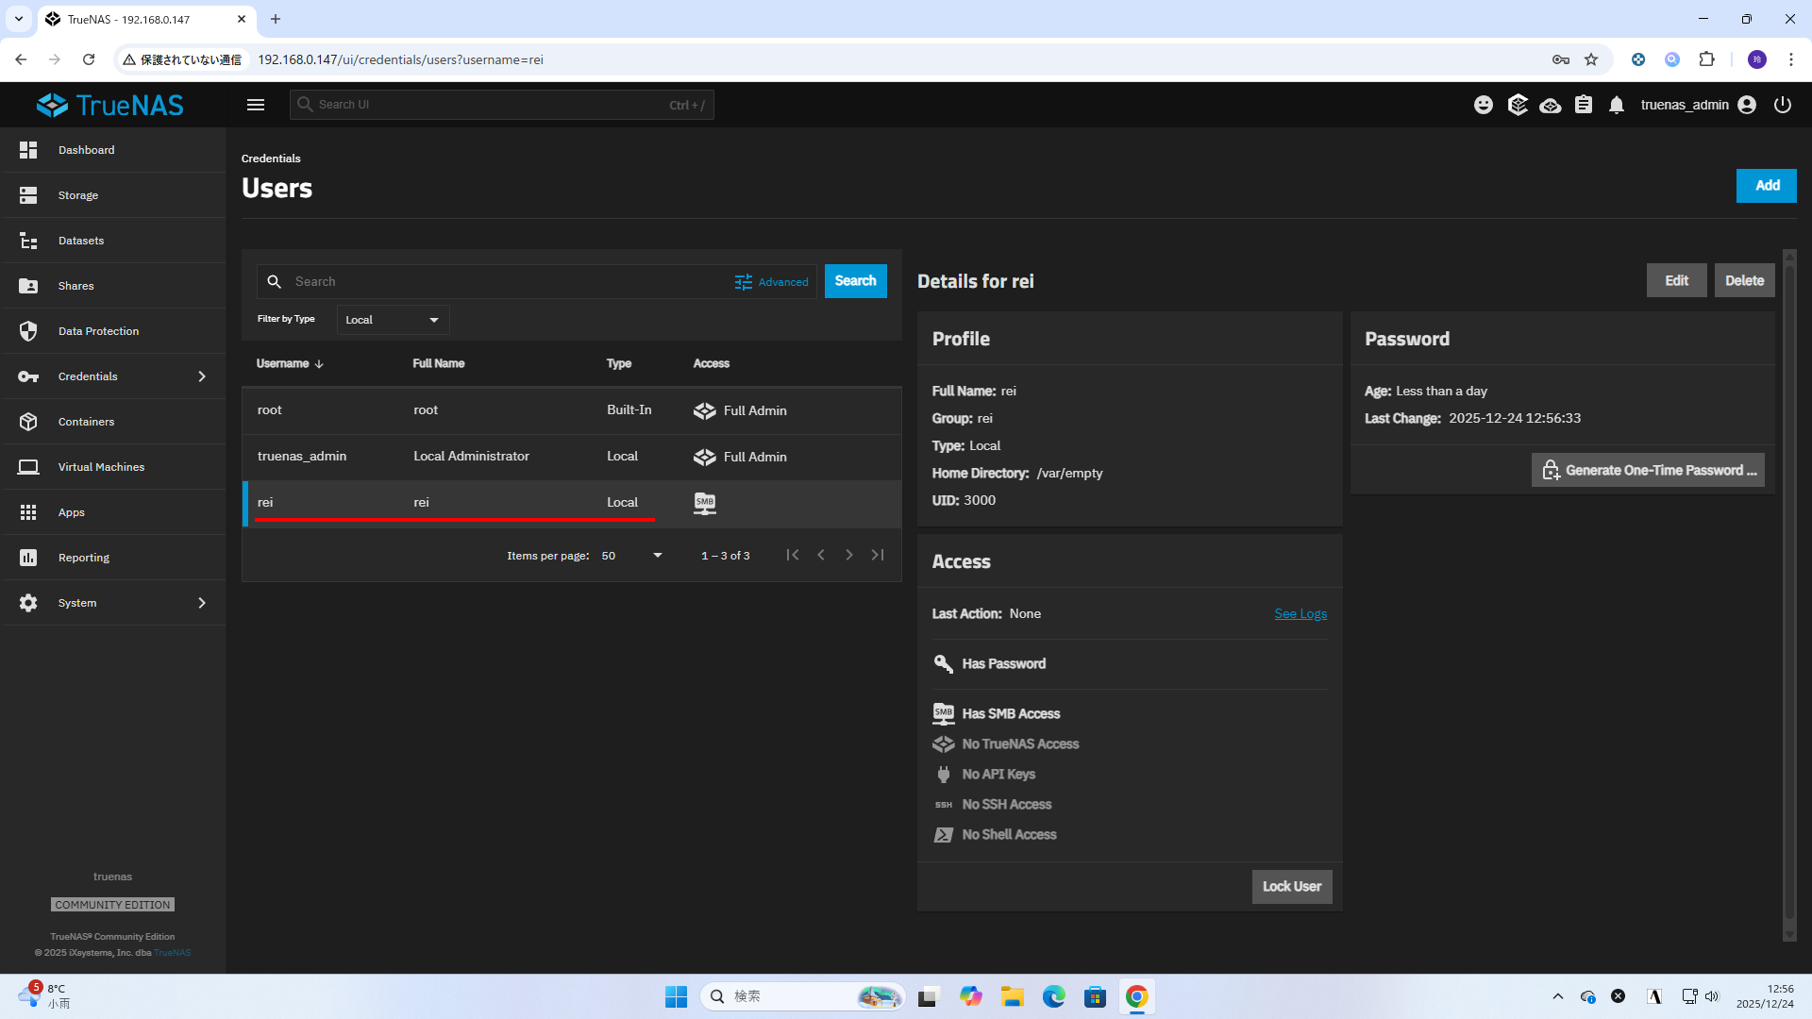Click the SMB access icon in rei row
This screenshot has width=1812, height=1019.
point(705,503)
